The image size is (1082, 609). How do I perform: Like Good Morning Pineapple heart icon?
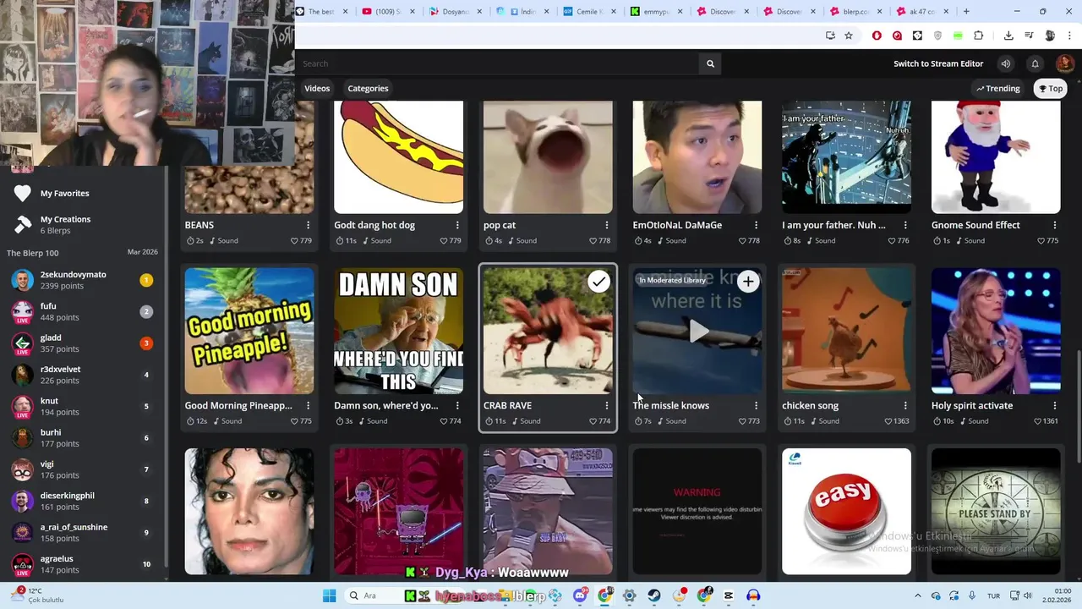point(295,421)
